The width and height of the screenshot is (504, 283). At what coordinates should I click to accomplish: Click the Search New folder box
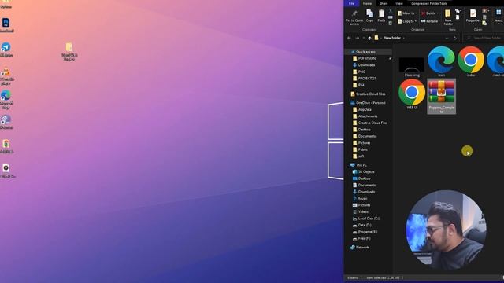click(484, 38)
